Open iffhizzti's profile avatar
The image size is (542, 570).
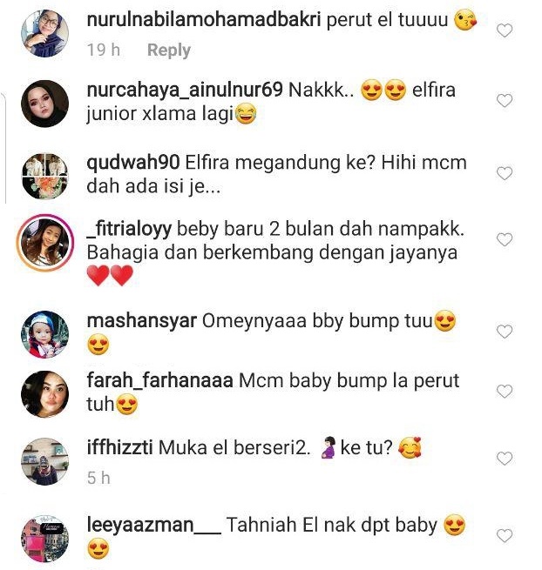tap(44, 461)
